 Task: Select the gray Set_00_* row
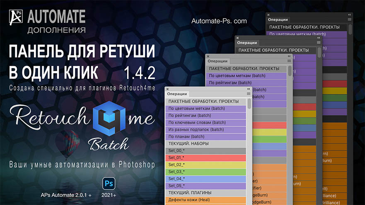pos(206,151)
